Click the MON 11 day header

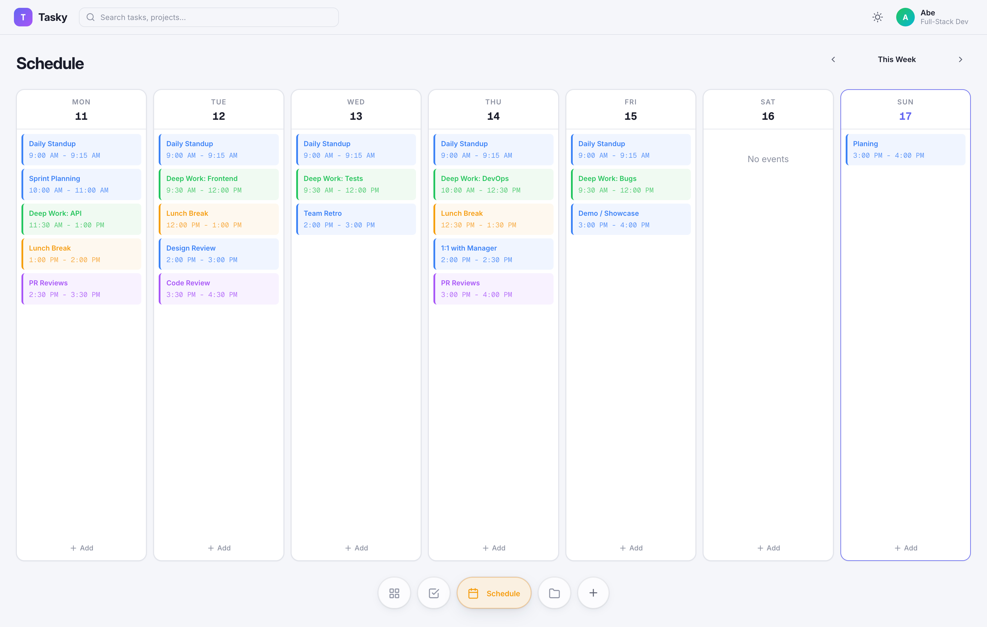click(x=82, y=110)
